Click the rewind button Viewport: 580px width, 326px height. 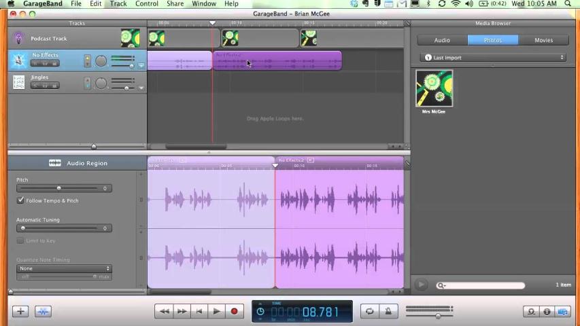click(164, 311)
